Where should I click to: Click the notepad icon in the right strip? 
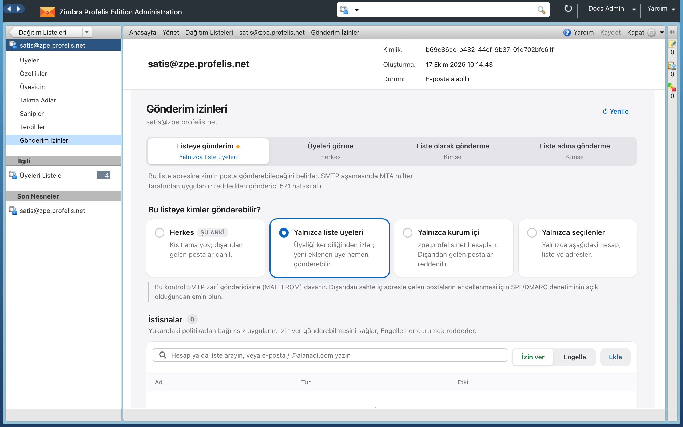[x=672, y=44]
